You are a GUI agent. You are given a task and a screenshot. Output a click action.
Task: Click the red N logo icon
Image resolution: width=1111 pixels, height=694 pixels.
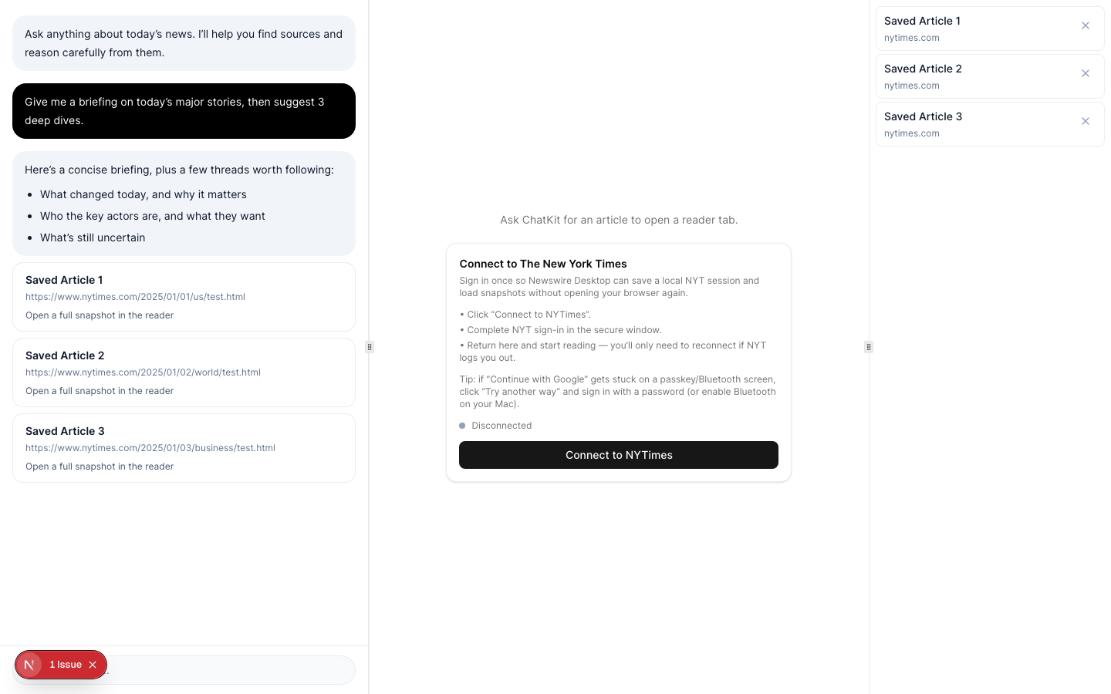coord(29,664)
